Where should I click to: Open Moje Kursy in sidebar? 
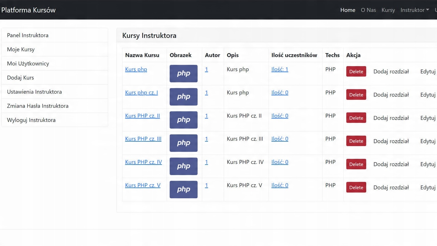click(x=21, y=49)
